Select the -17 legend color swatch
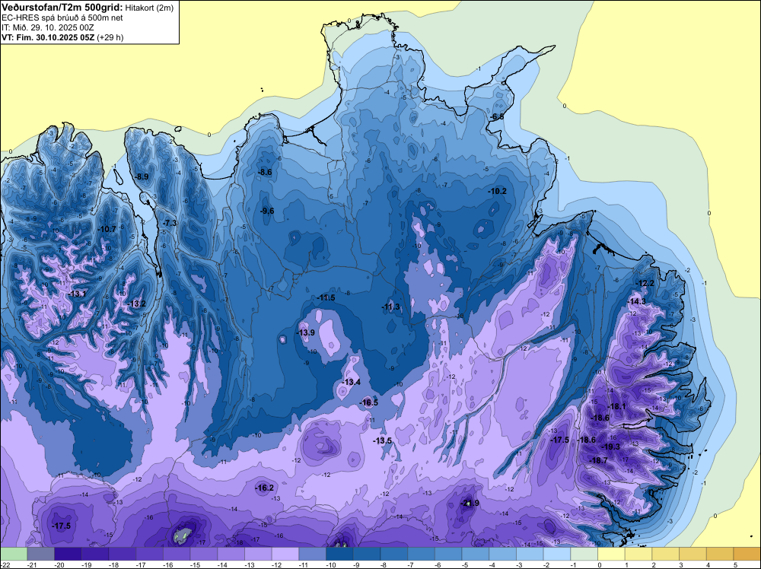This screenshot has height=569, width=761. (x=149, y=553)
